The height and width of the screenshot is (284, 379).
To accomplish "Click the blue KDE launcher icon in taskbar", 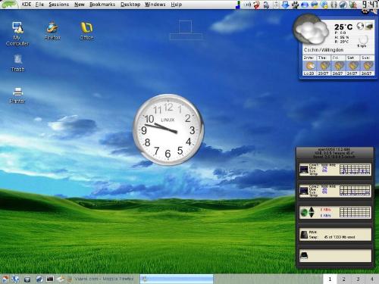I will [15, 279].
